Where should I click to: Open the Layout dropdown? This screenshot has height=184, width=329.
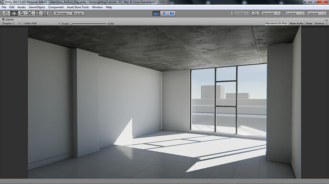point(317,13)
